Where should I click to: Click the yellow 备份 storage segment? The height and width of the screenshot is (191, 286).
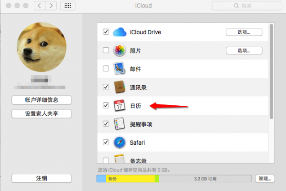(x=130, y=179)
